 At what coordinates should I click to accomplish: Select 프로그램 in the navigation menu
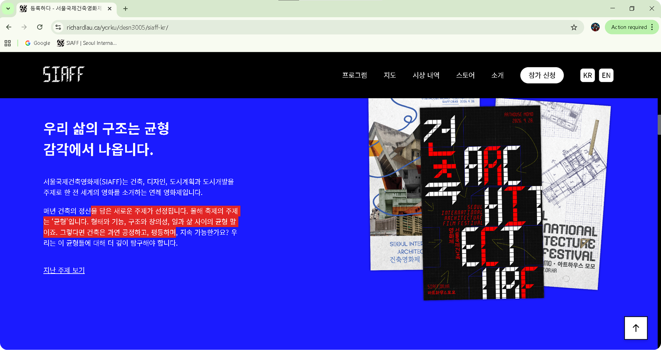pos(355,75)
